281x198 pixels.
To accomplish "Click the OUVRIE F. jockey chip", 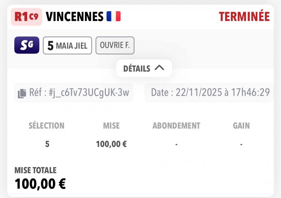I will pyautogui.click(x=115, y=45).
